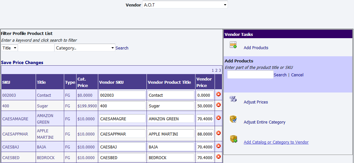
Task: Click the Add Products grid icon
Action: 233,45
